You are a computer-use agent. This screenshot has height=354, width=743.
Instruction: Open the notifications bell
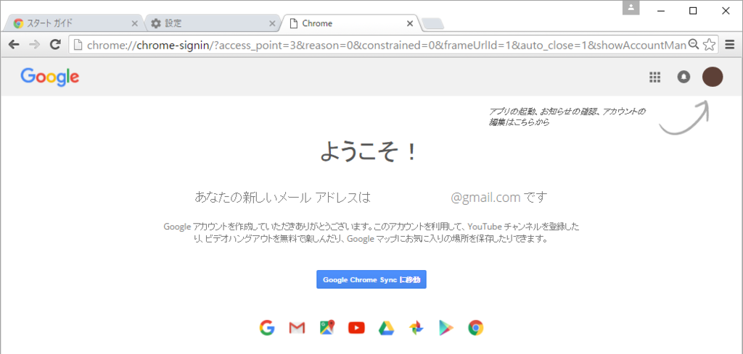[684, 77]
